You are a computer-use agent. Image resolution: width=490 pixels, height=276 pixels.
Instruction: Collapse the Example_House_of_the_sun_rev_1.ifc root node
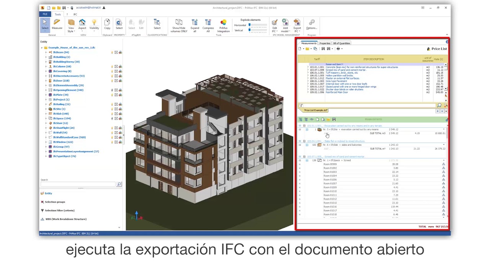click(42, 48)
